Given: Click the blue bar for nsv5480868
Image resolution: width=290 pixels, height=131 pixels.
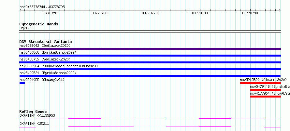Looking at the screenshot, I should click(150, 56).
